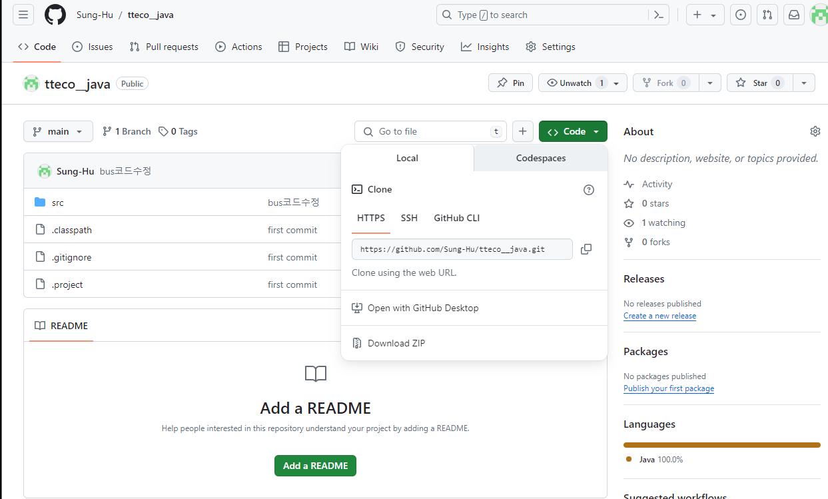Open the hamburger navigation menu
828x499 pixels.
pos(23,15)
